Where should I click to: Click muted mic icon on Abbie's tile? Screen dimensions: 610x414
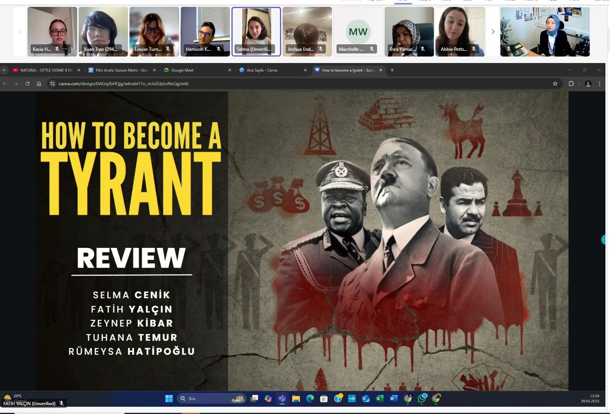pyautogui.click(x=474, y=49)
